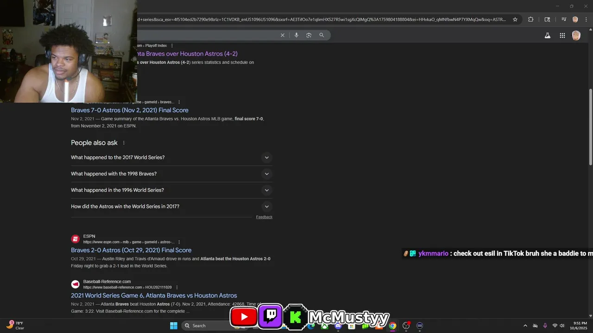Screen dimensions: 593x333
Task: Open volume speaker tray icon
Action: point(562,326)
